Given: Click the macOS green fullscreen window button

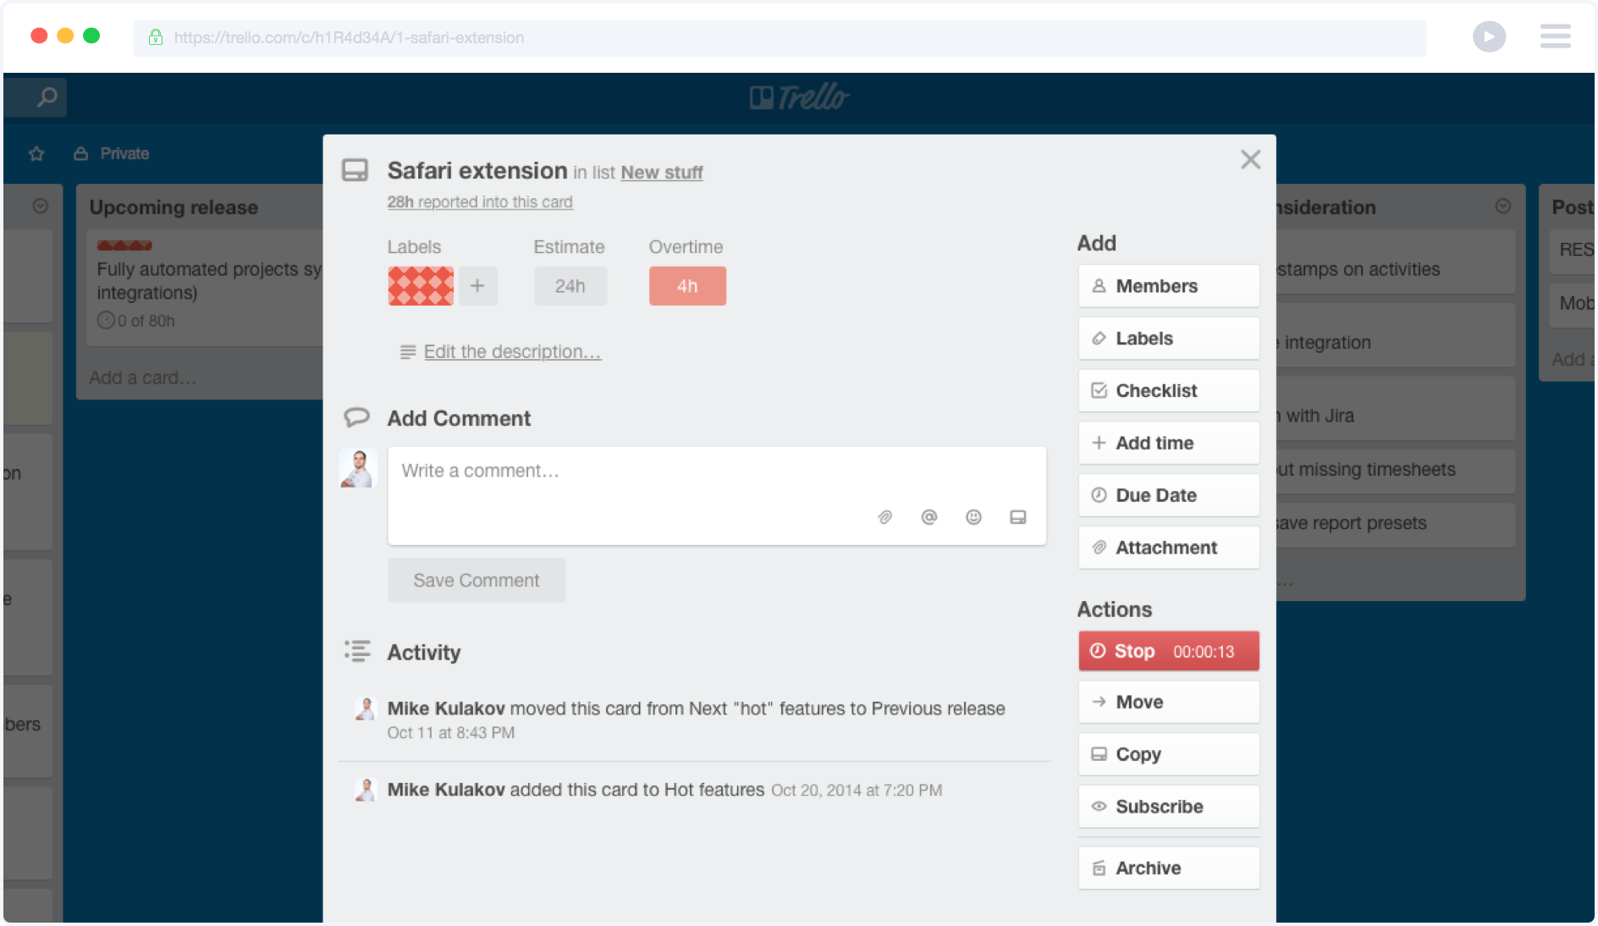Looking at the screenshot, I should coord(91,36).
